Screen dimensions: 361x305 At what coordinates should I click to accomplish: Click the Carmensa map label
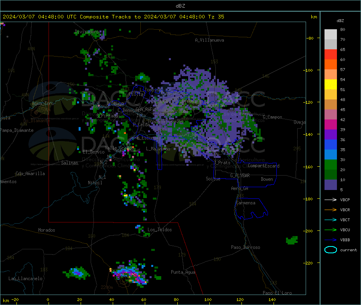pyautogui.click(x=245, y=203)
